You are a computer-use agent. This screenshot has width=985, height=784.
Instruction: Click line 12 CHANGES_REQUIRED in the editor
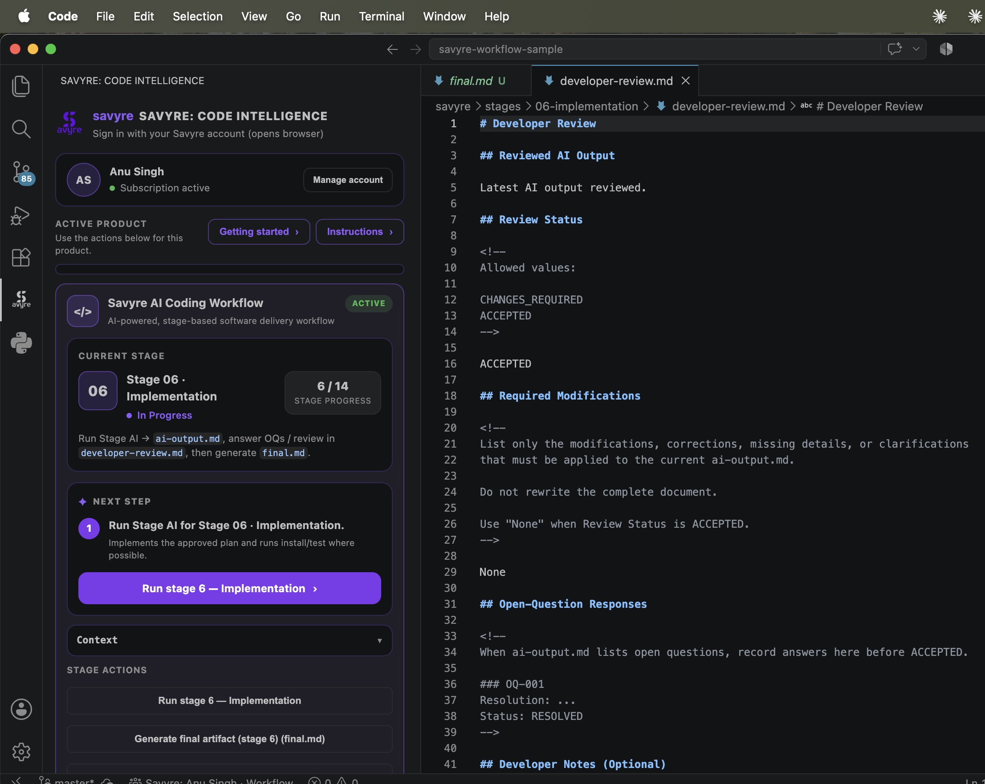tap(531, 300)
